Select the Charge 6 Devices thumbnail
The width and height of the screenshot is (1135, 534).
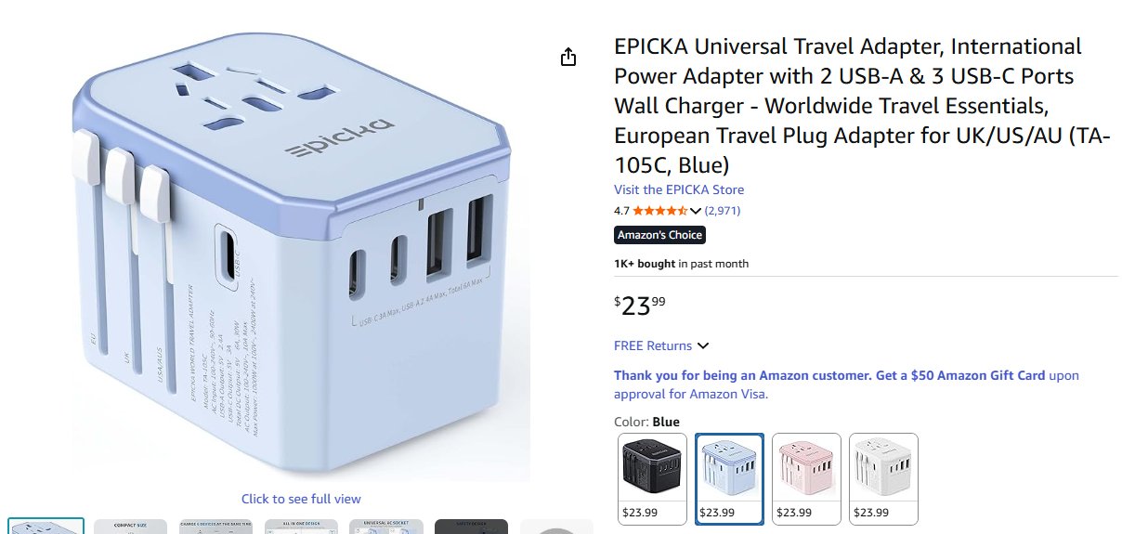pos(216,527)
